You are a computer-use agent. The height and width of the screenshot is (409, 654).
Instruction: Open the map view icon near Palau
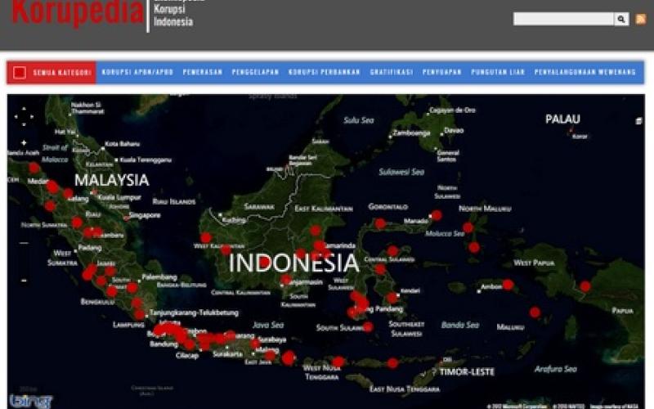coord(638,121)
